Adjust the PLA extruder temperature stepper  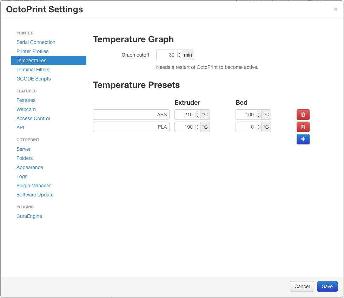click(197, 127)
